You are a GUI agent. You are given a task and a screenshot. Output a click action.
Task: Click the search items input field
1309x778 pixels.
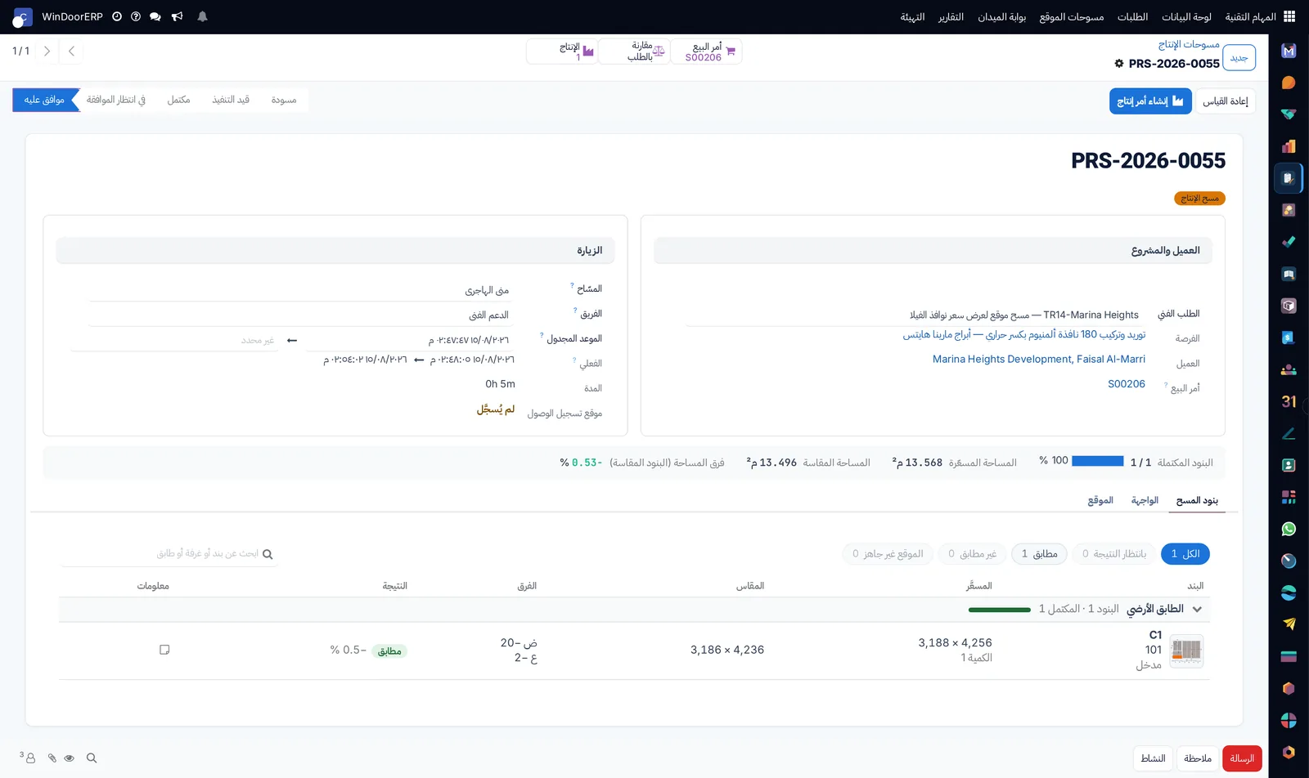[x=168, y=554]
